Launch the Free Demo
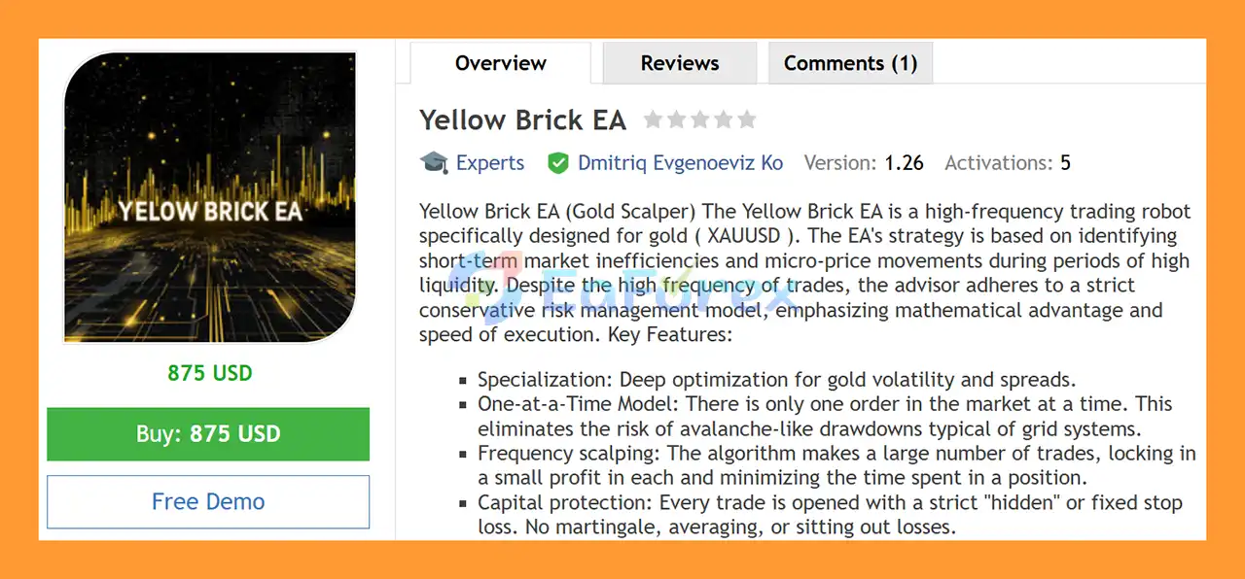 208,501
